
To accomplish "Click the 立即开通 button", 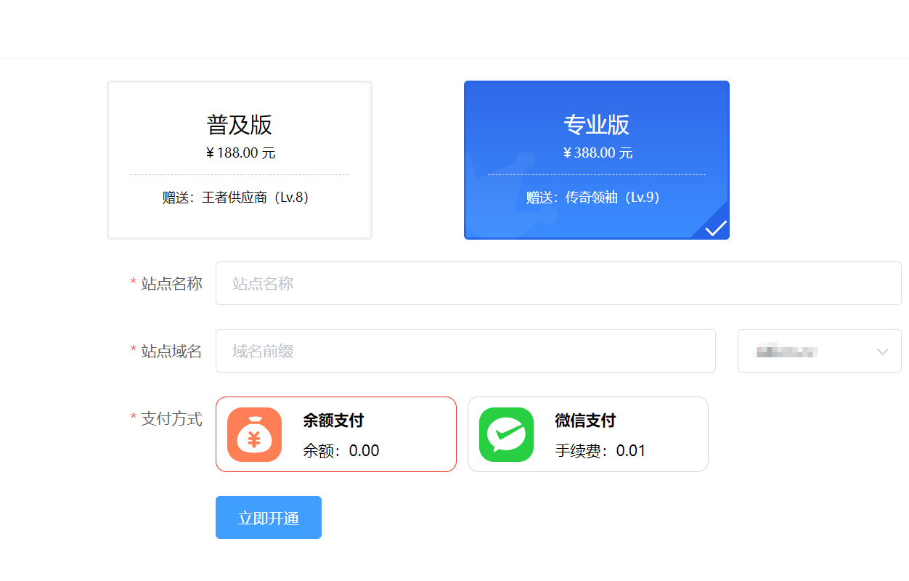I will pyautogui.click(x=269, y=518).
